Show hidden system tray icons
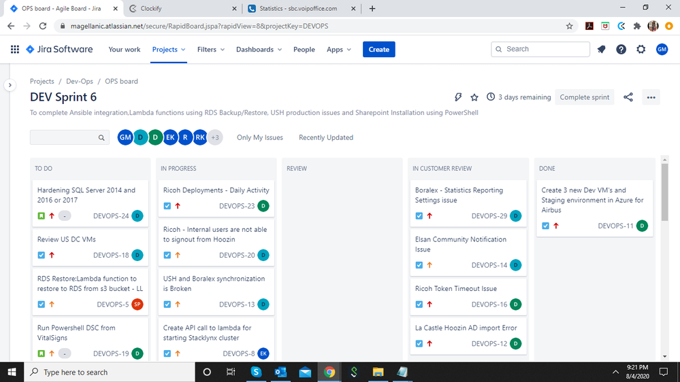 coord(615,372)
